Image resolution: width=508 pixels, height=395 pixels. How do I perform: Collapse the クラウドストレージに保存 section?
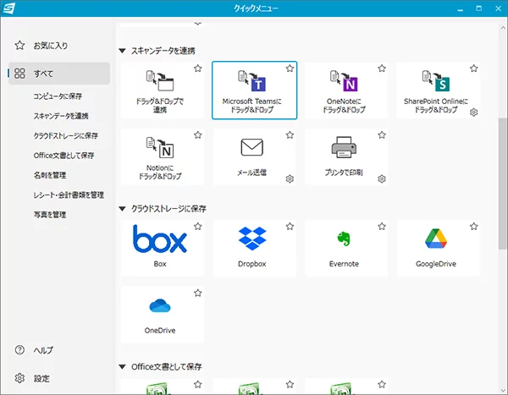(x=122, y=209)
